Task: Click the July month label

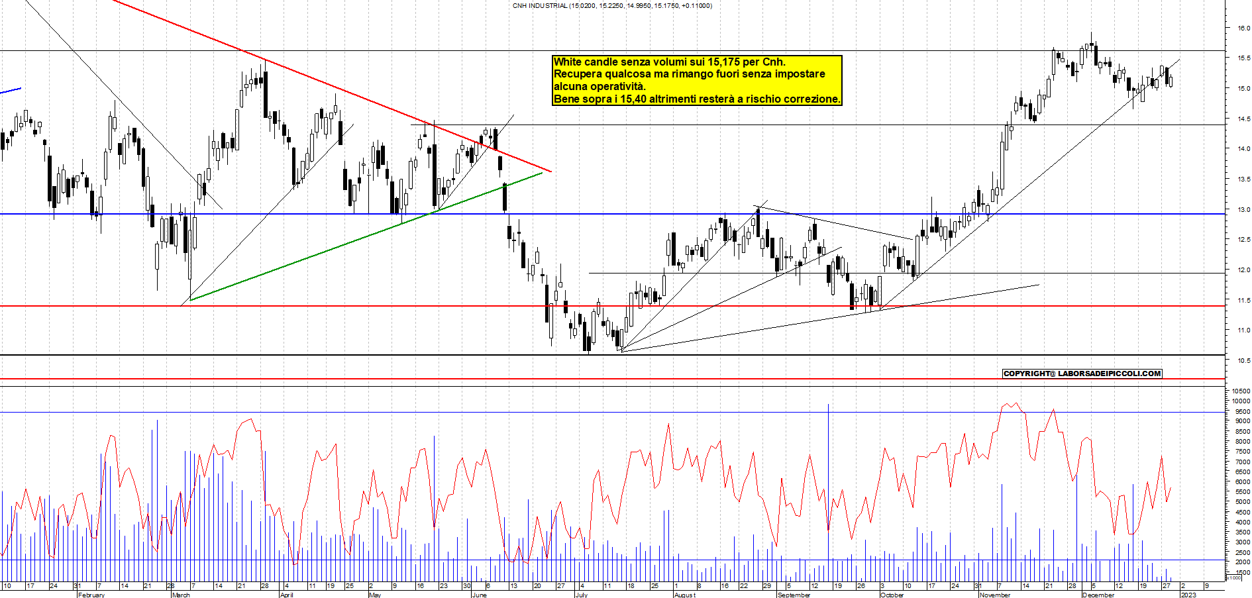Action: tap(582, 595)
